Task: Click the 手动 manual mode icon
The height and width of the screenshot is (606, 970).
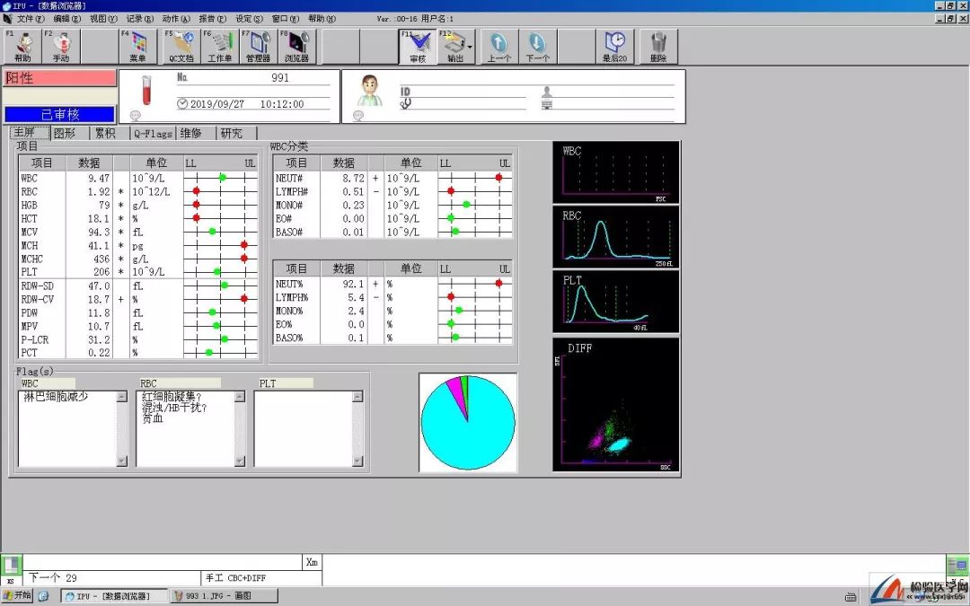Action: coord(61,47)
